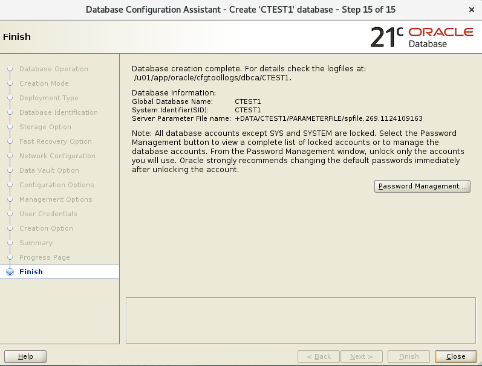Image resolution: width=482 pixels, height=366 pixels.
Task: Select the Database Operation step
Action: [54, 69]
